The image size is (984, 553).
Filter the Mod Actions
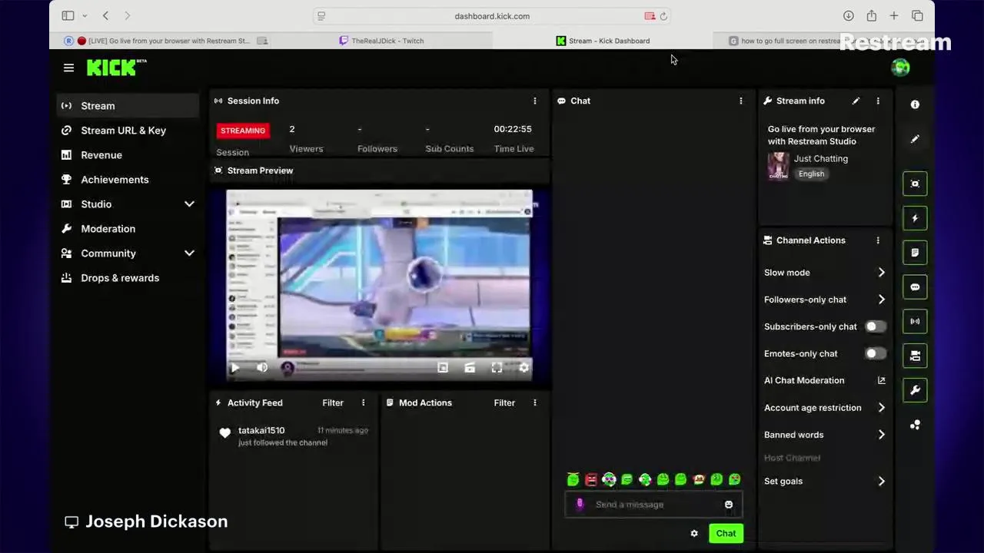pyautogui.click(x=504, y=402)
